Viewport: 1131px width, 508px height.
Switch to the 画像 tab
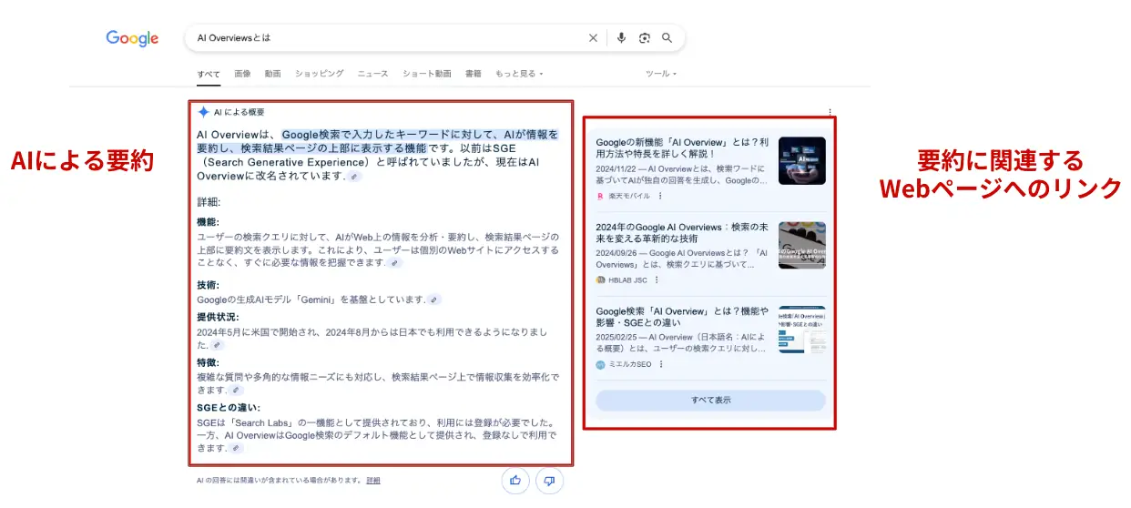(242, 74)
